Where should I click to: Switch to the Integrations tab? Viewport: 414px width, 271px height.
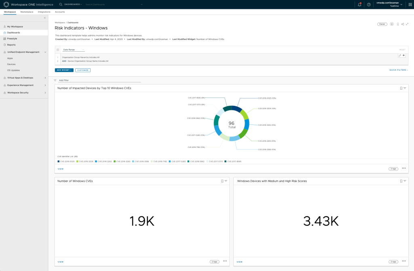click(x=44, y=12)
